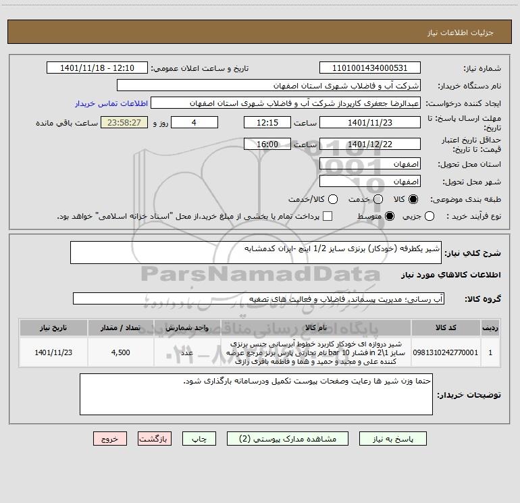Click the announcement date field 1401/11/18 - 12:10
Viewport: 520px width, 503px height.
[97, 68]
